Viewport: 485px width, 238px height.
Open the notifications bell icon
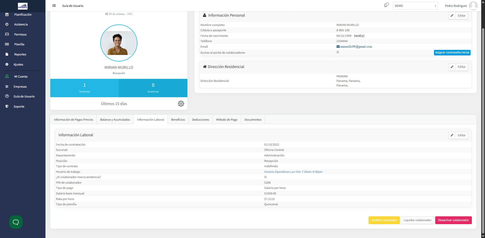coord(385,6)
